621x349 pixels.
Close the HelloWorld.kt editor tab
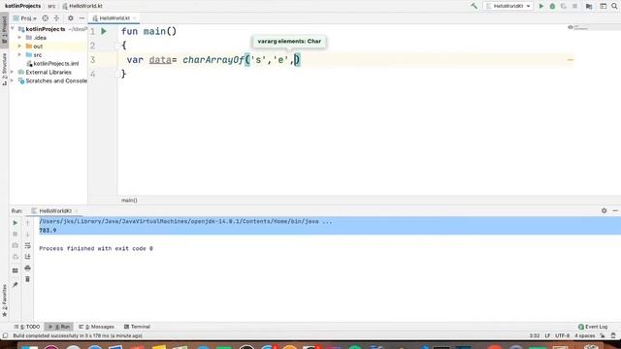(135, 18)
